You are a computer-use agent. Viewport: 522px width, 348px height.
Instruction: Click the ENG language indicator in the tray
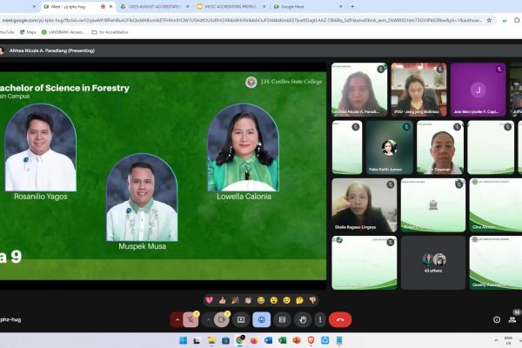(508, 340)
